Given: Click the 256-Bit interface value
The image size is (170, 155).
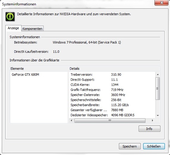Looking at the screenshot, I should (116, 100).
